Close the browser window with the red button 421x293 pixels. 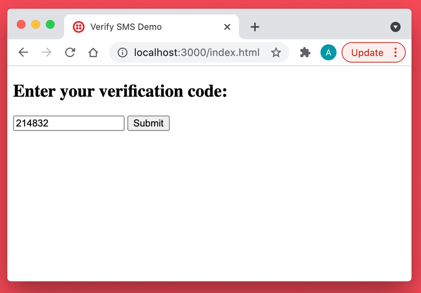tap(21, 24)
